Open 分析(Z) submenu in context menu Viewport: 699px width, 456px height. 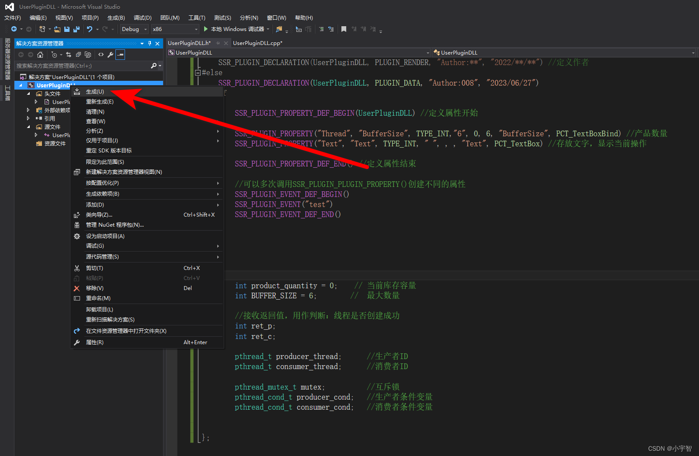[147, 131]
